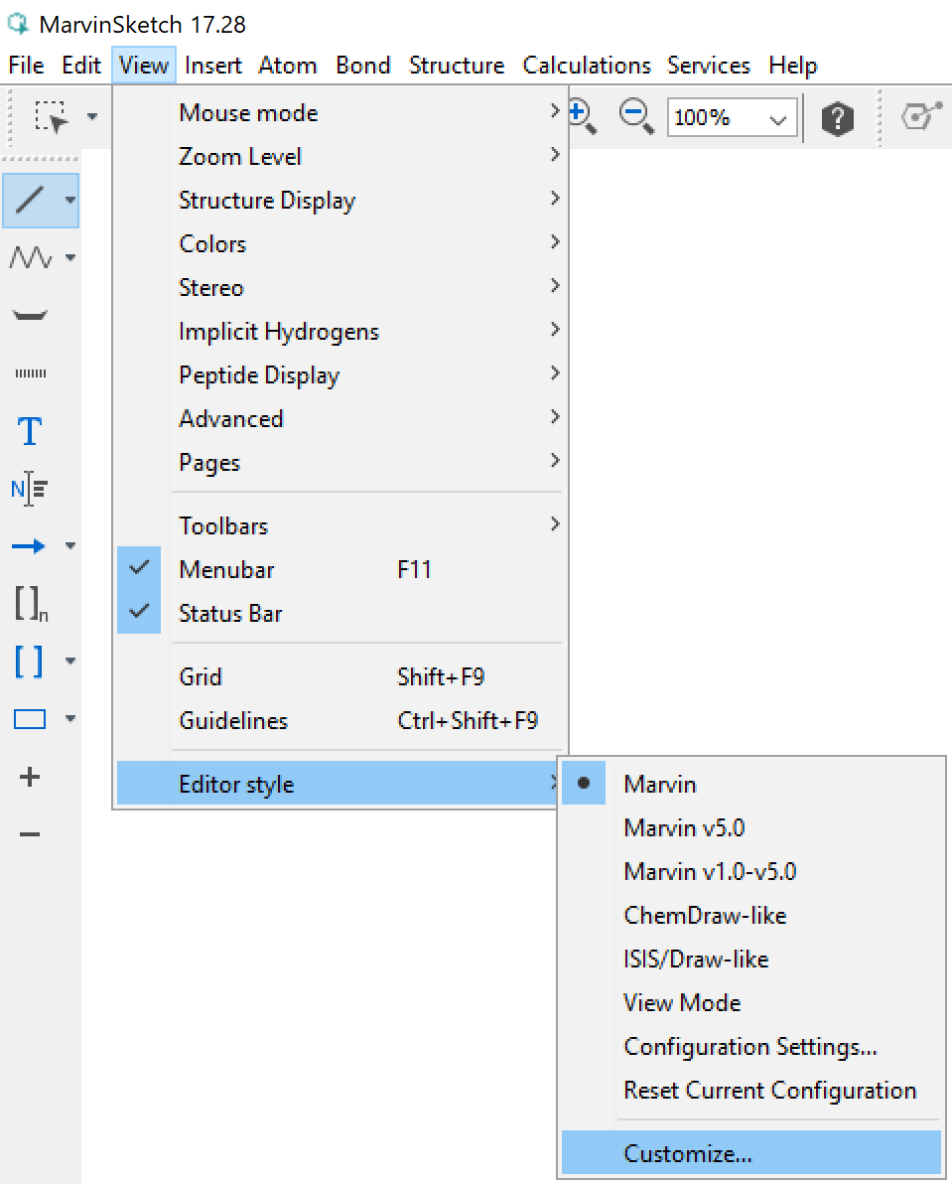Toggle the Menubar checkmark option
952x1184 pixels.
pos(226,570)
